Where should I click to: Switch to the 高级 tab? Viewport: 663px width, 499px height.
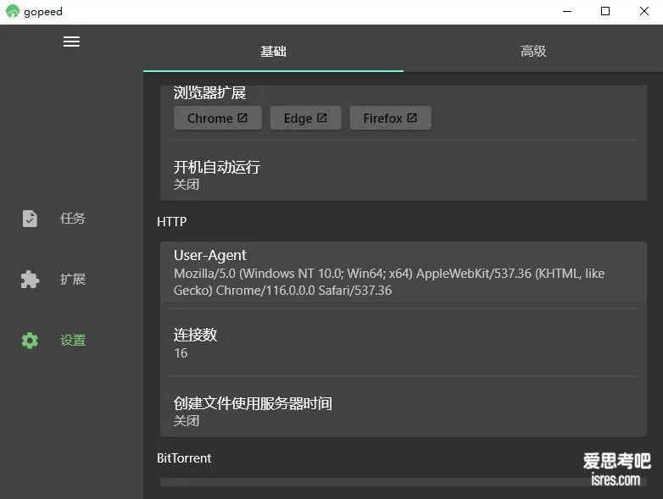pos(533,52)
